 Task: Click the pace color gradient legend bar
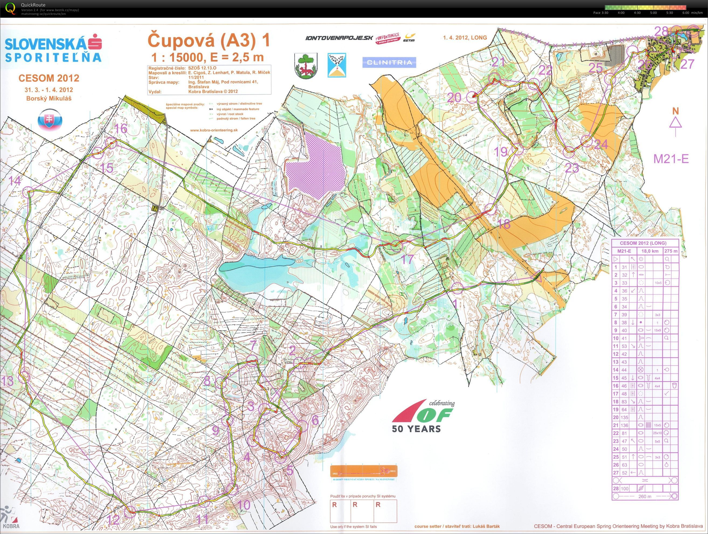pyautogui.click(x=645, y=7)
